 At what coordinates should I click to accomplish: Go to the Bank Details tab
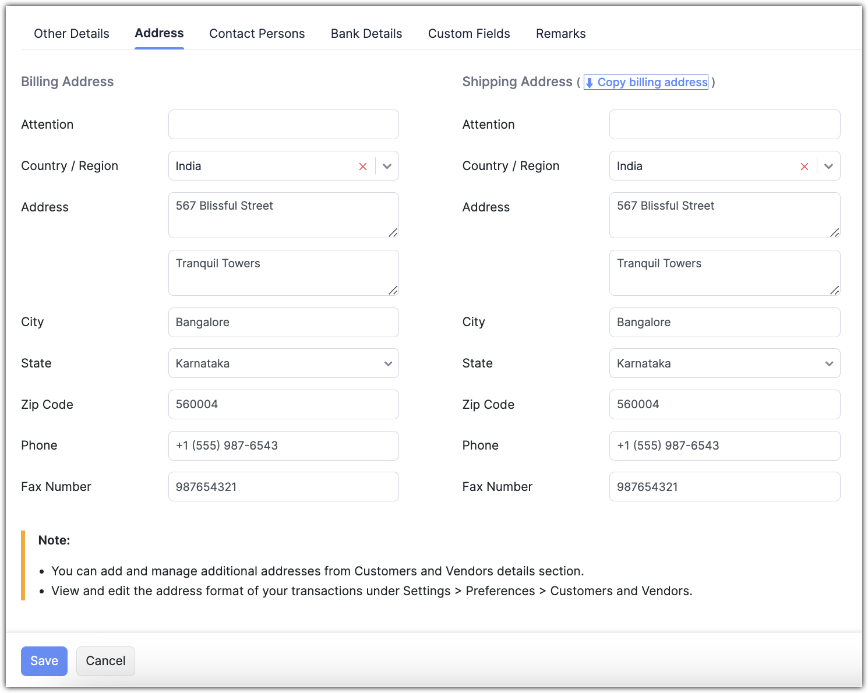click(x=366, y=34)
